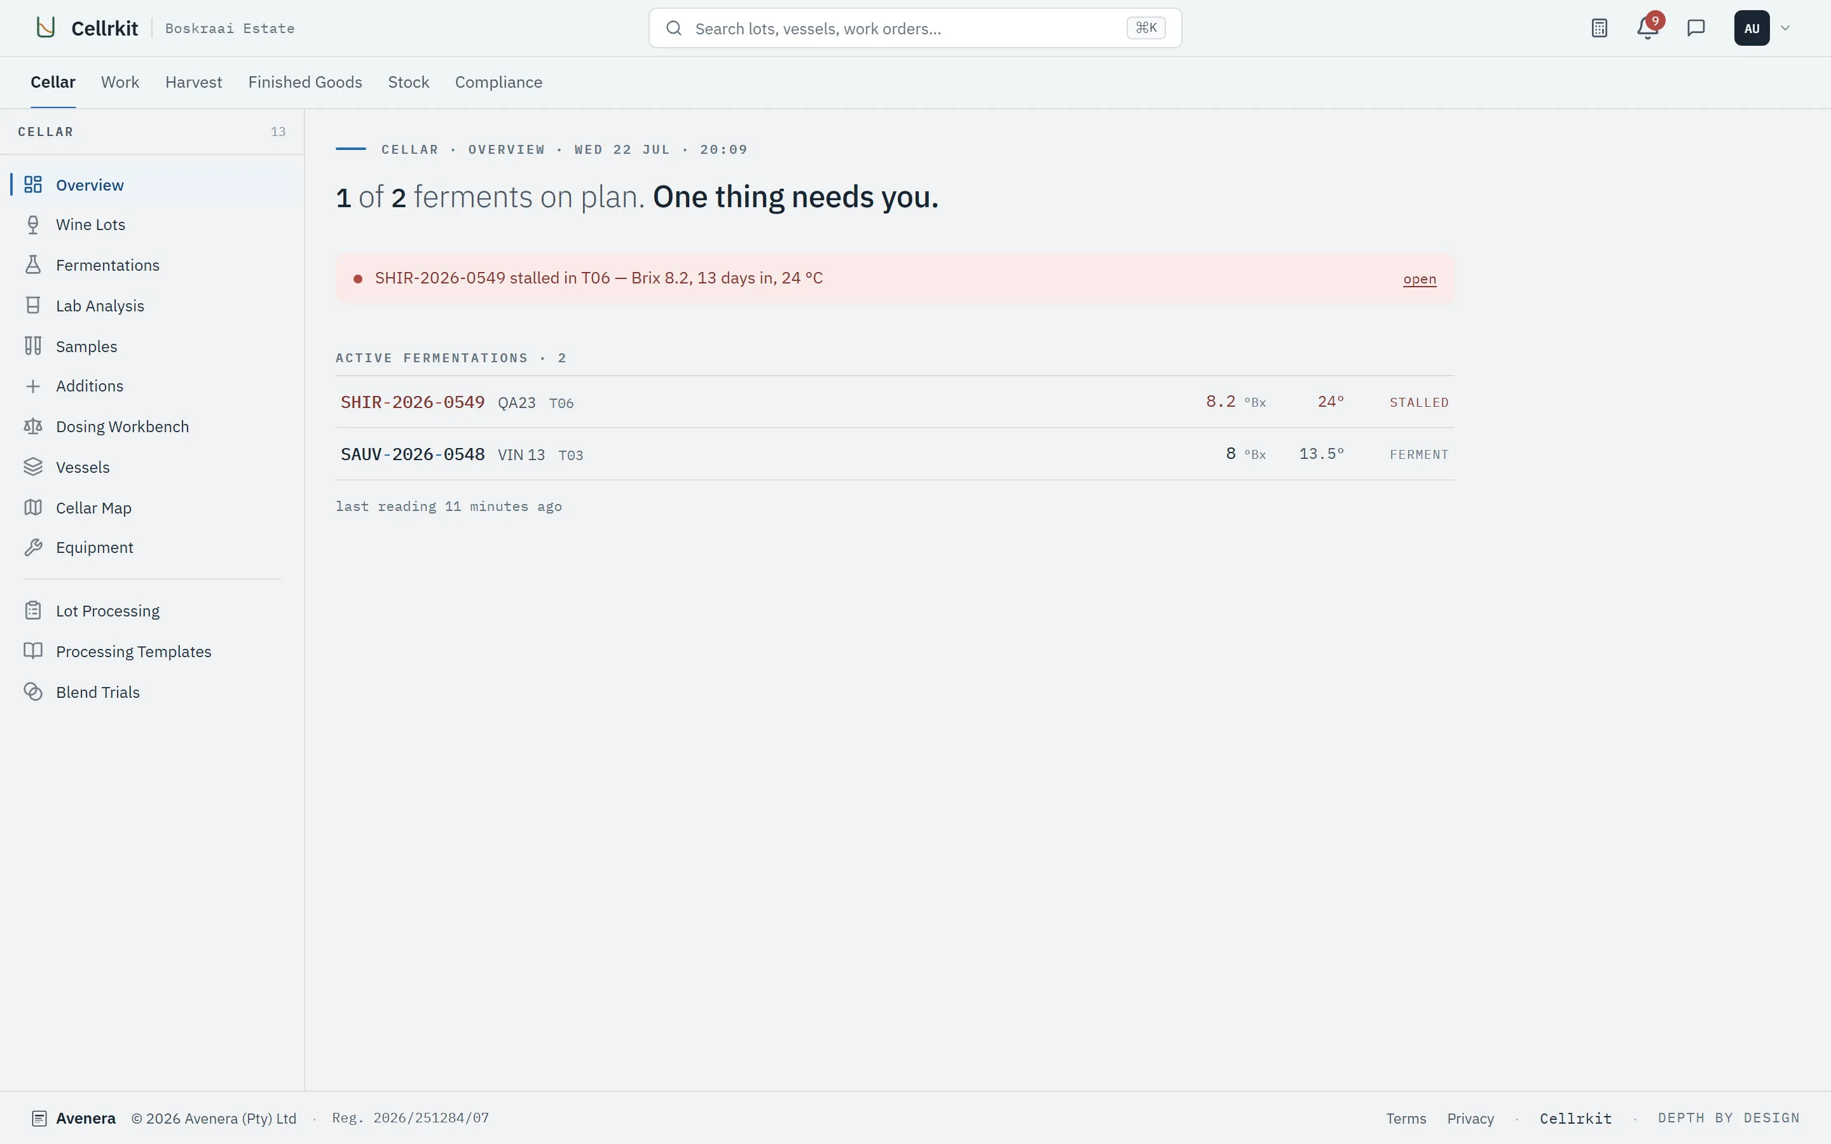Image resolution: width=1831 pixels, height=1144 pixels.
Task: Open lot SHIR-2026-0549 row
Action: tap(895, 402)
